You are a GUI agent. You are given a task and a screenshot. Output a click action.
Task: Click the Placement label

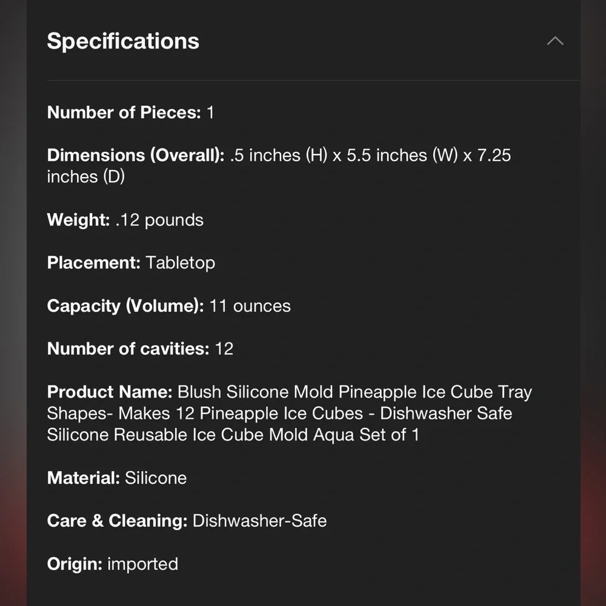coord(93,262)
